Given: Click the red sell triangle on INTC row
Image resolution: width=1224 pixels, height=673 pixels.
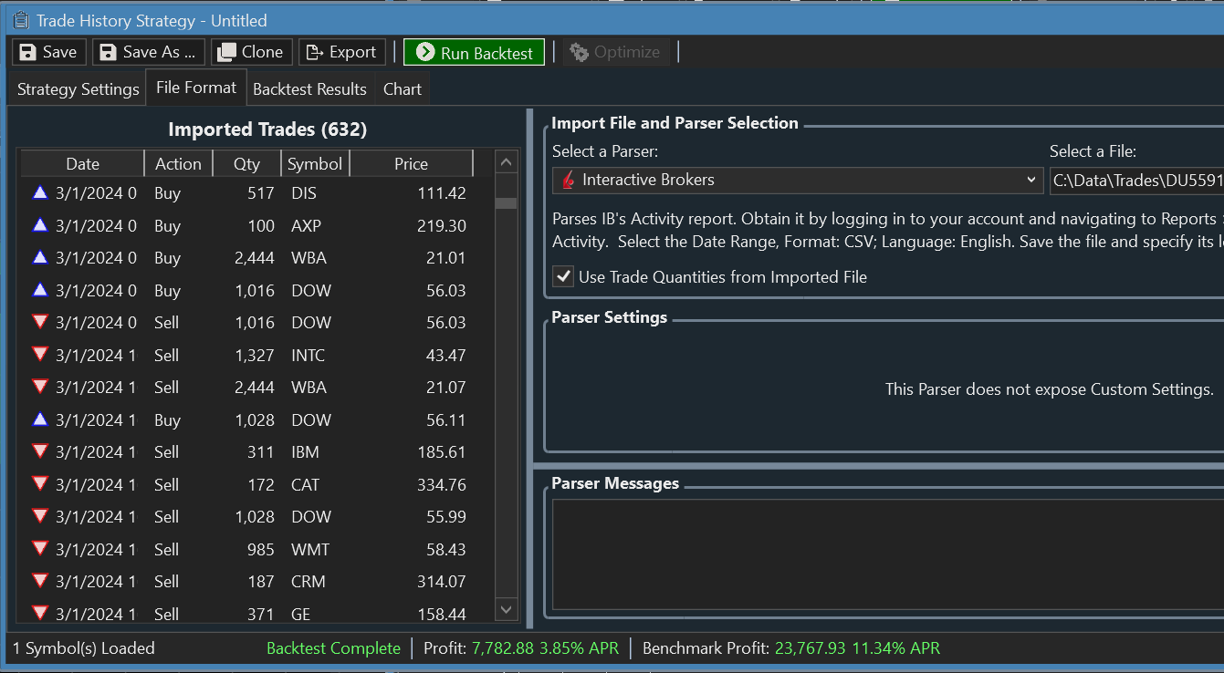Looking at the screenshot, I should (x=39, y=354).
